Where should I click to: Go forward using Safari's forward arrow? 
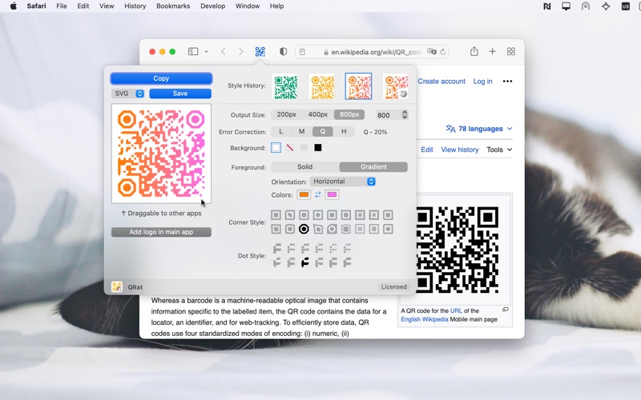pyautogui.click(x=241, y=51)
